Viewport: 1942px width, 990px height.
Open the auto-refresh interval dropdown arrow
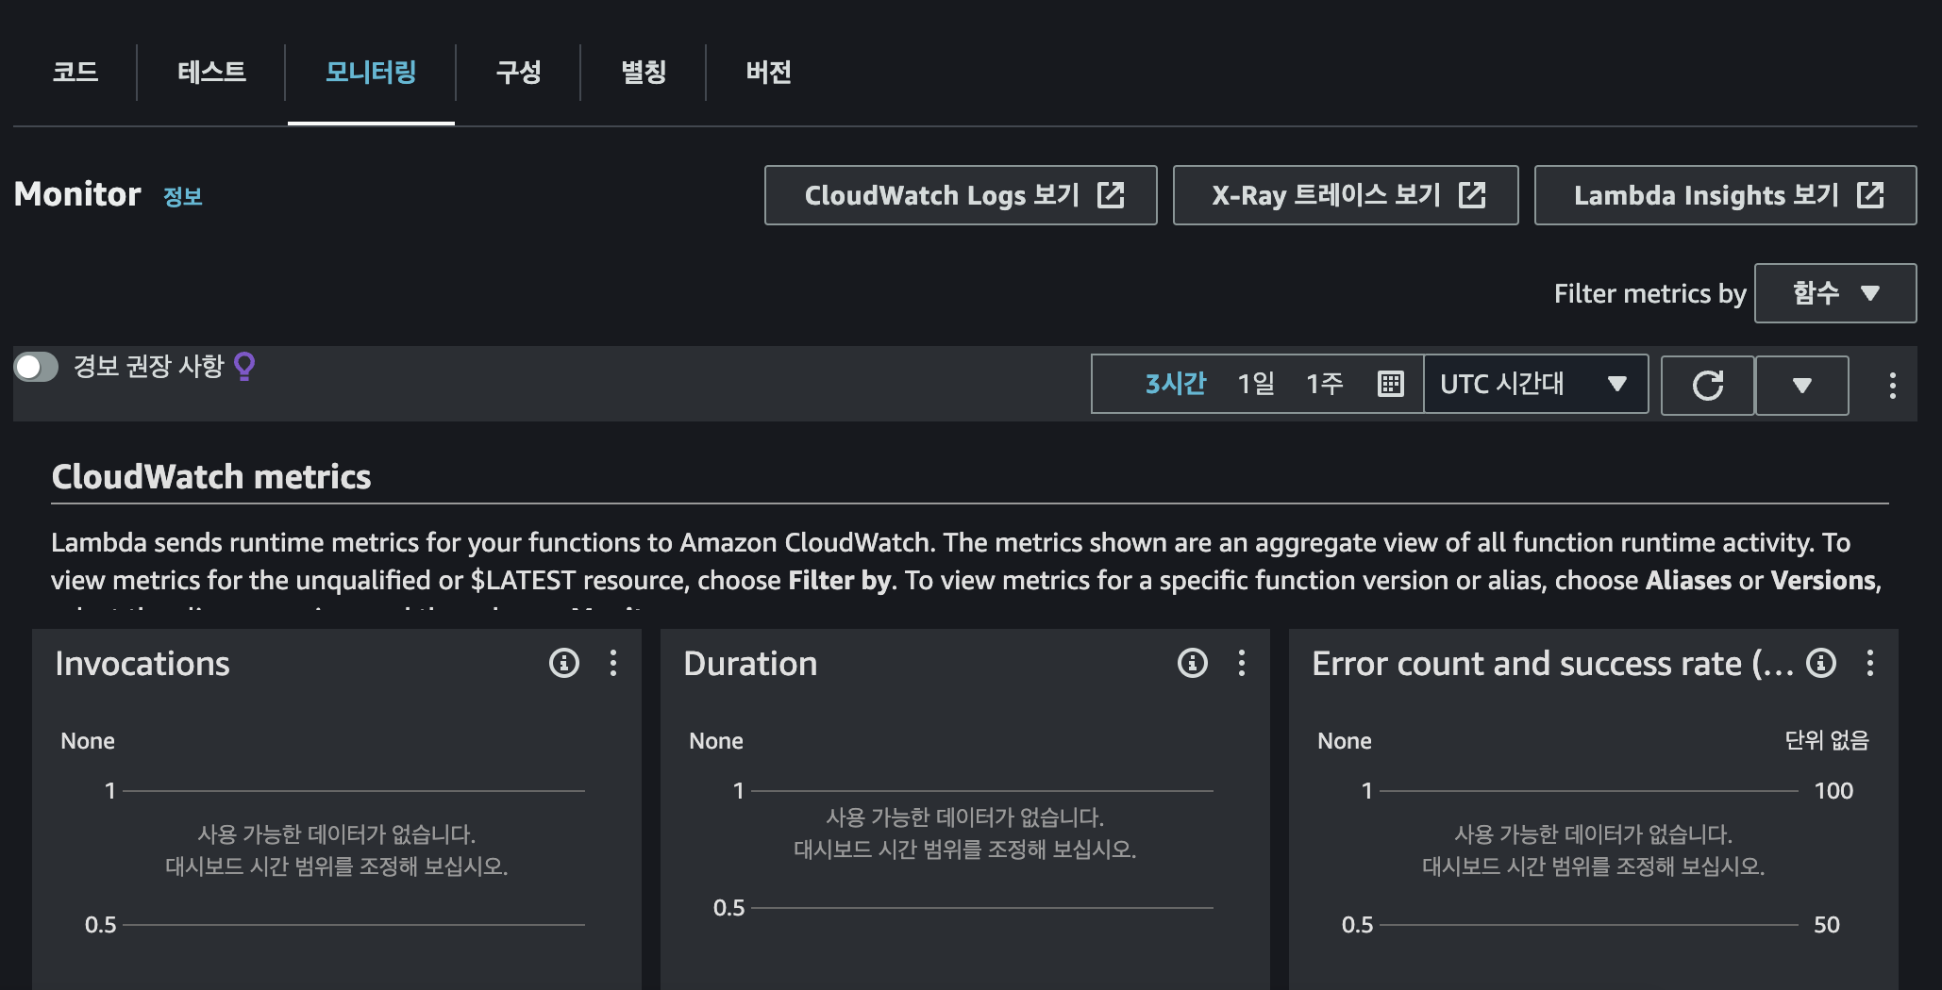[1801, 385]
